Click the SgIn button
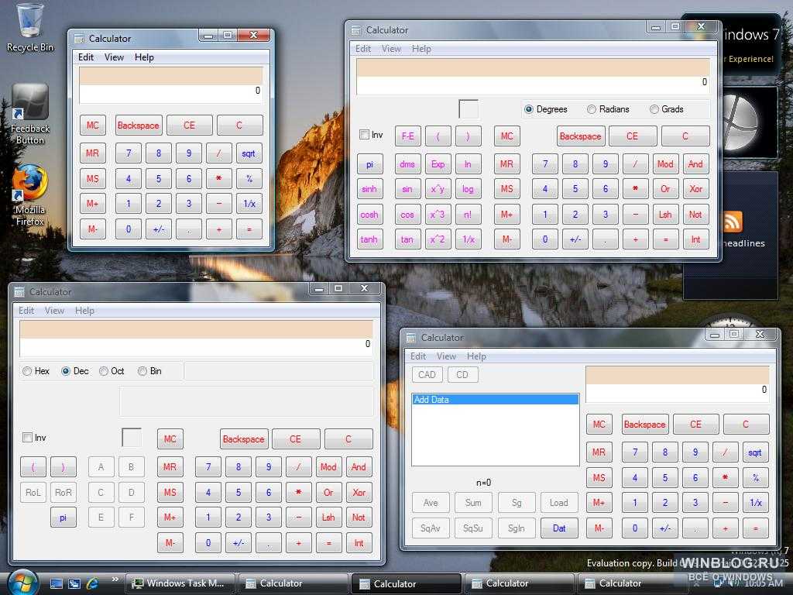The height and width of the screenshot is (595, 793). point(517,528)
